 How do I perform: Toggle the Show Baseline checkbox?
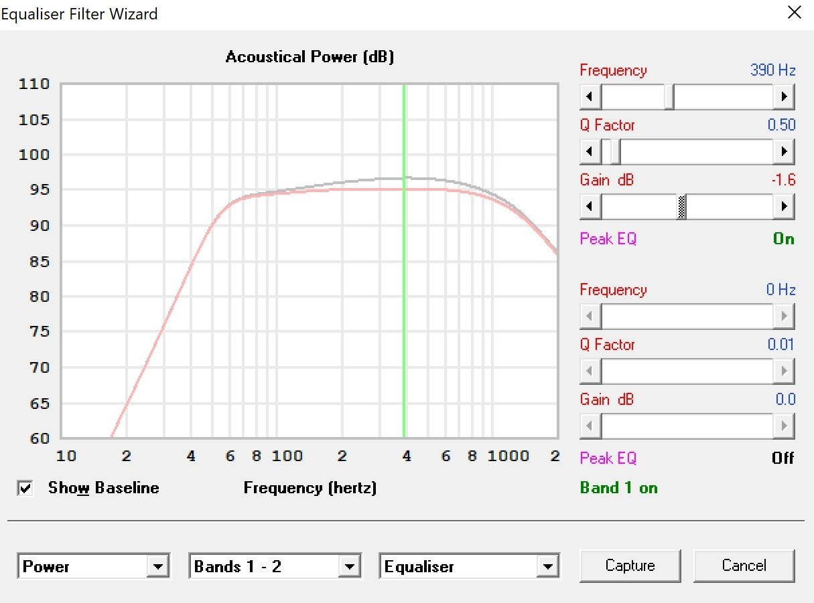[25, 489]
